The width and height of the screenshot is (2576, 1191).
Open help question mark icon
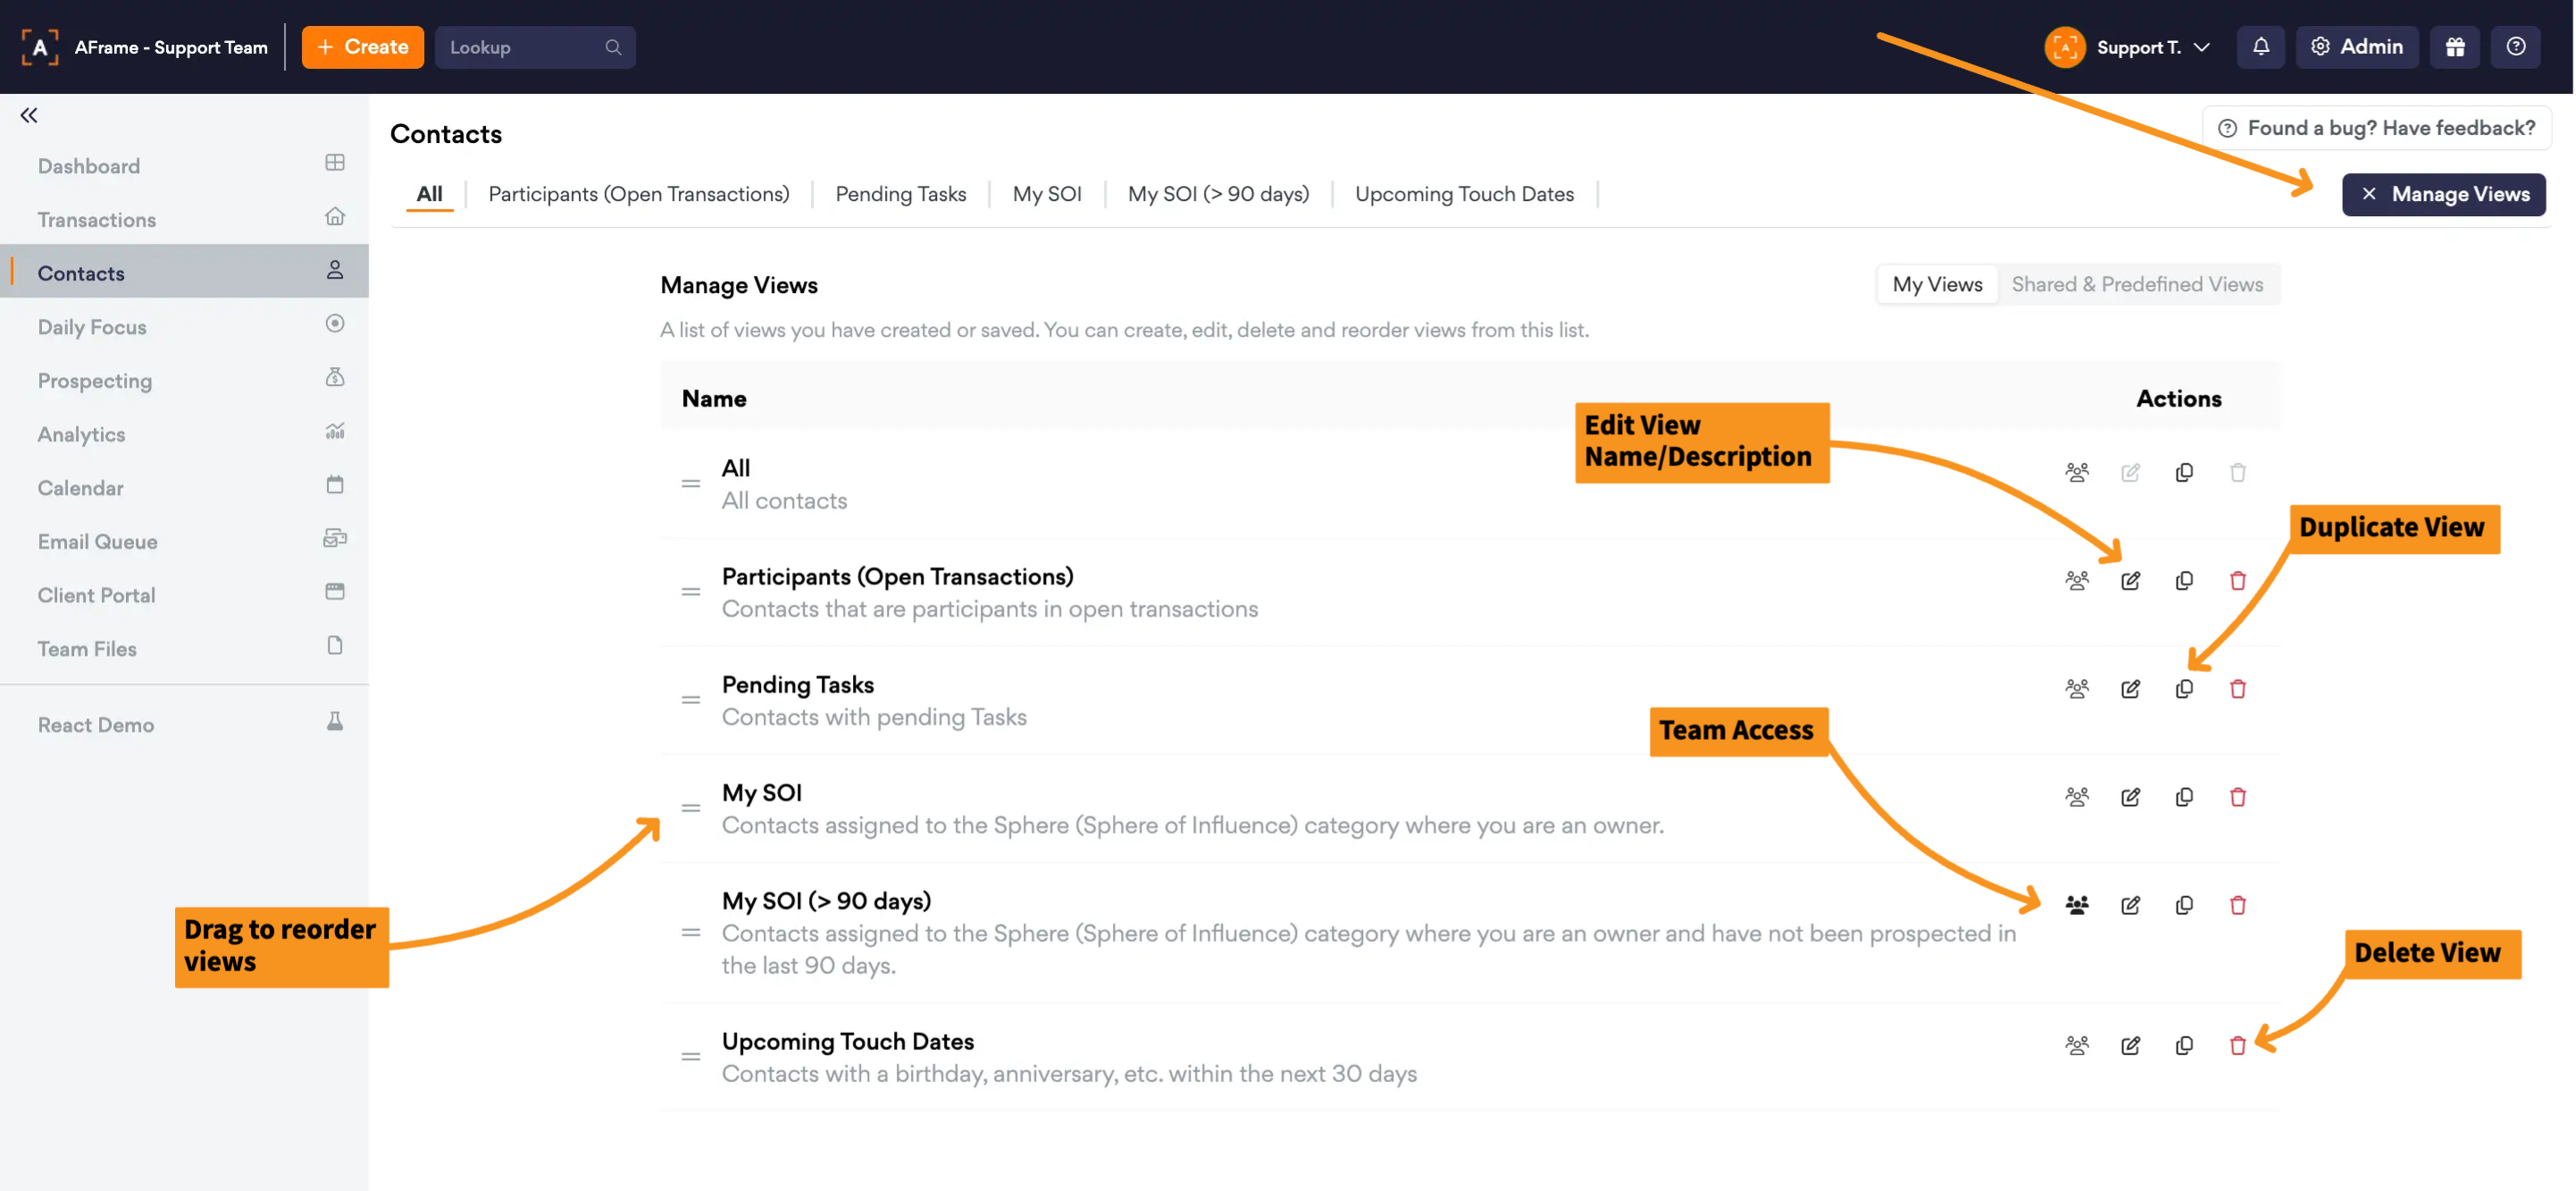pyautogui.click(x=2515, y=47)
